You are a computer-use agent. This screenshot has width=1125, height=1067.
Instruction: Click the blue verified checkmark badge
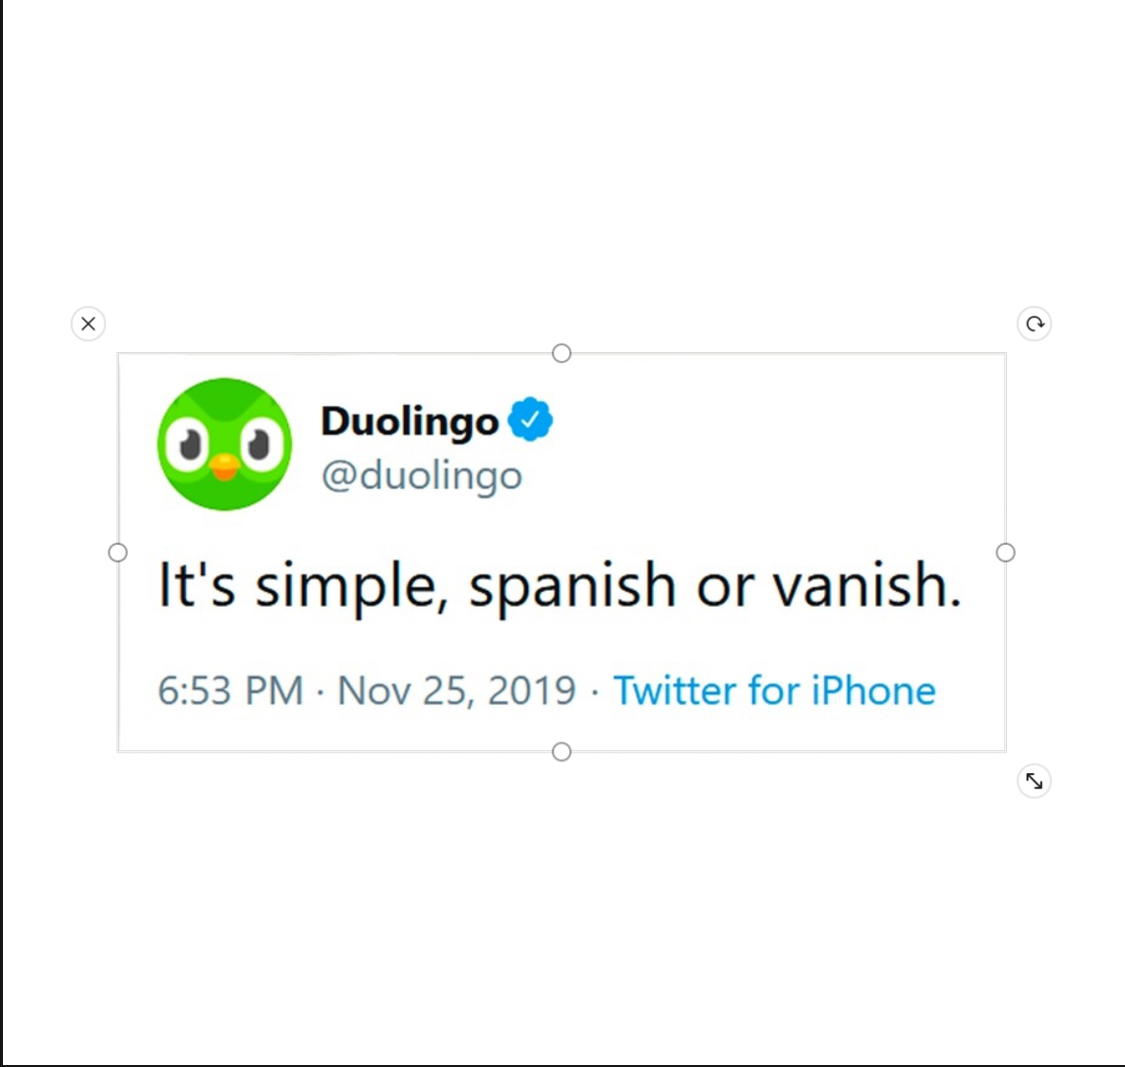point(531,421)
